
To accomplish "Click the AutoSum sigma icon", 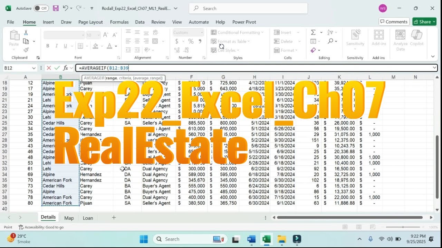I will tap(313, 32).
